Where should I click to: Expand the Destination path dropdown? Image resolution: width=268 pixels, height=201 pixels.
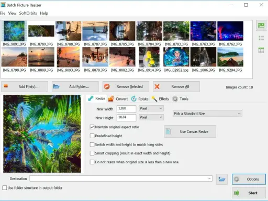pyautogui.click(x=209, y=178)
